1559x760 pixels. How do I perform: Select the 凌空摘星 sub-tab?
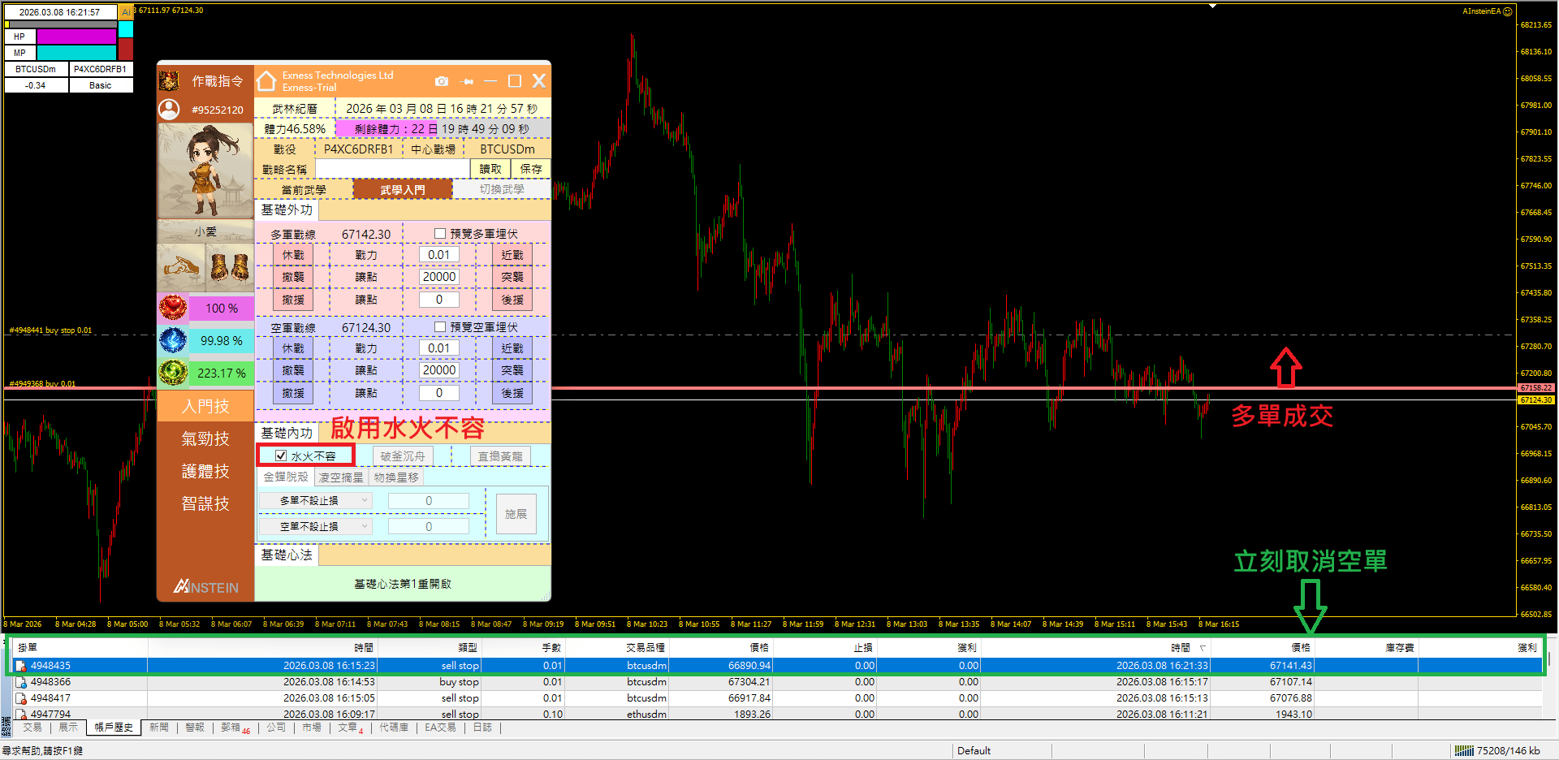(341, 477)
